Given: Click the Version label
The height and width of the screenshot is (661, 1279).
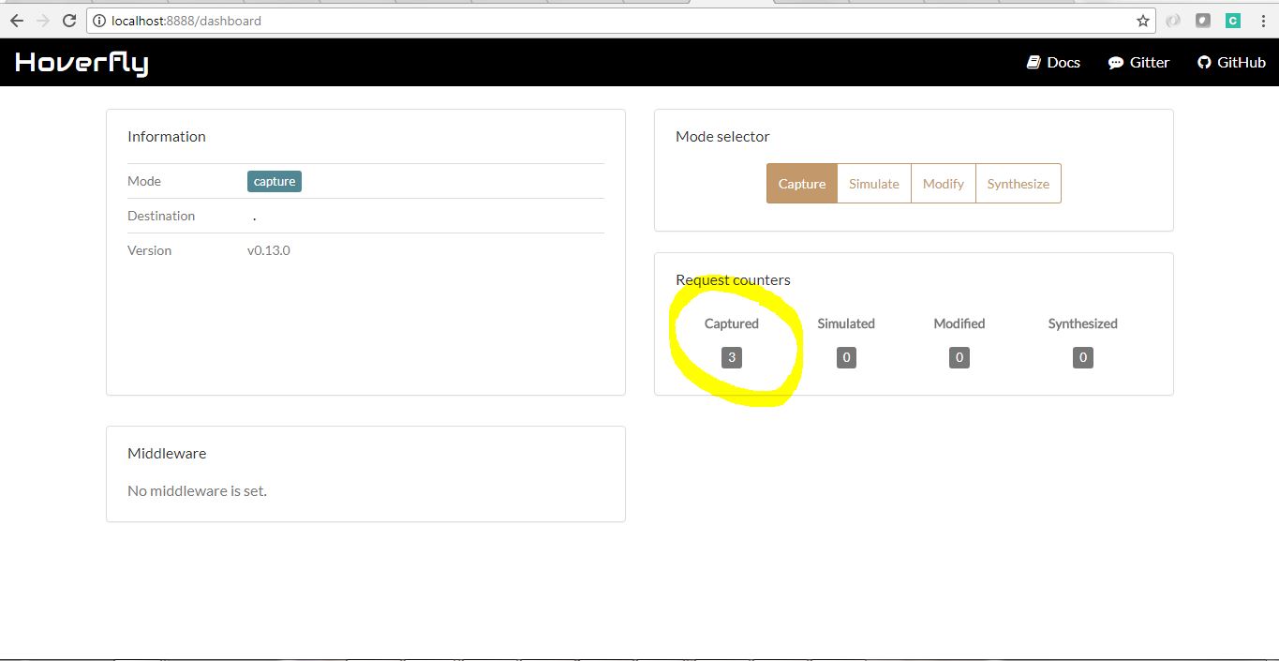Looking at the screenshot, I should tap(150, 250).
